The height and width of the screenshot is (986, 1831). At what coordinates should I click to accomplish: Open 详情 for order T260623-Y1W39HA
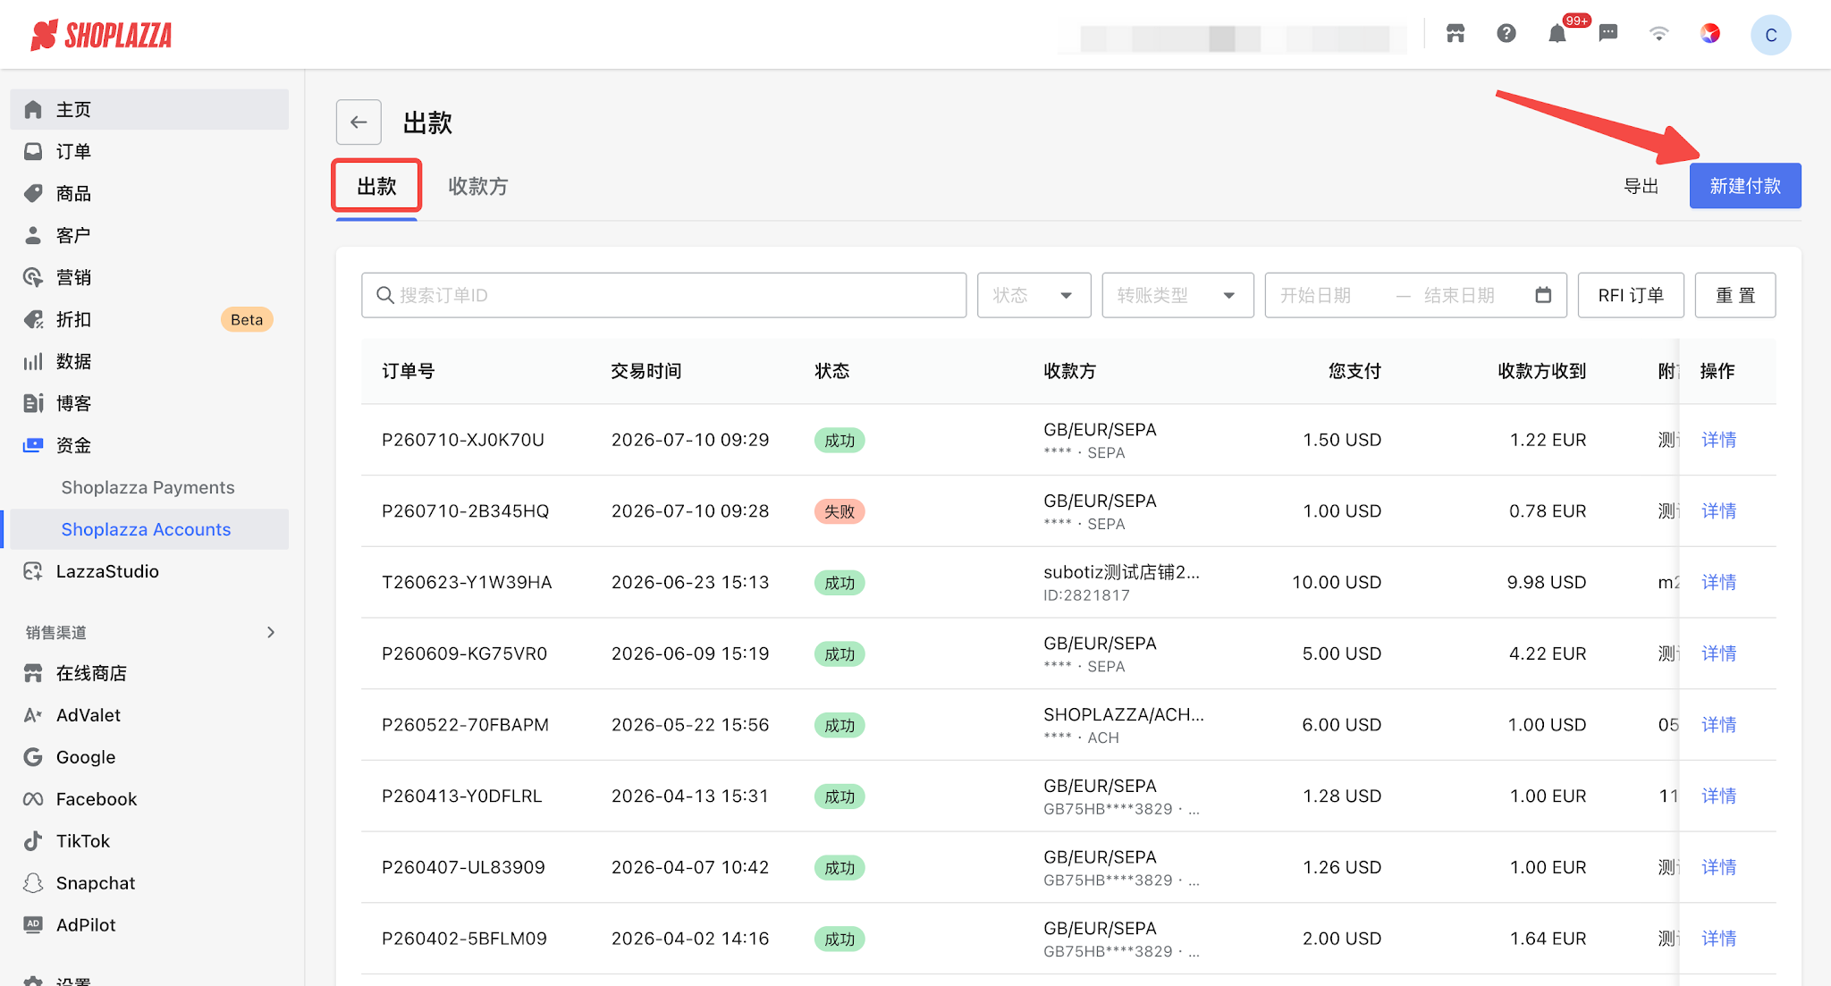pos(1718,582)
